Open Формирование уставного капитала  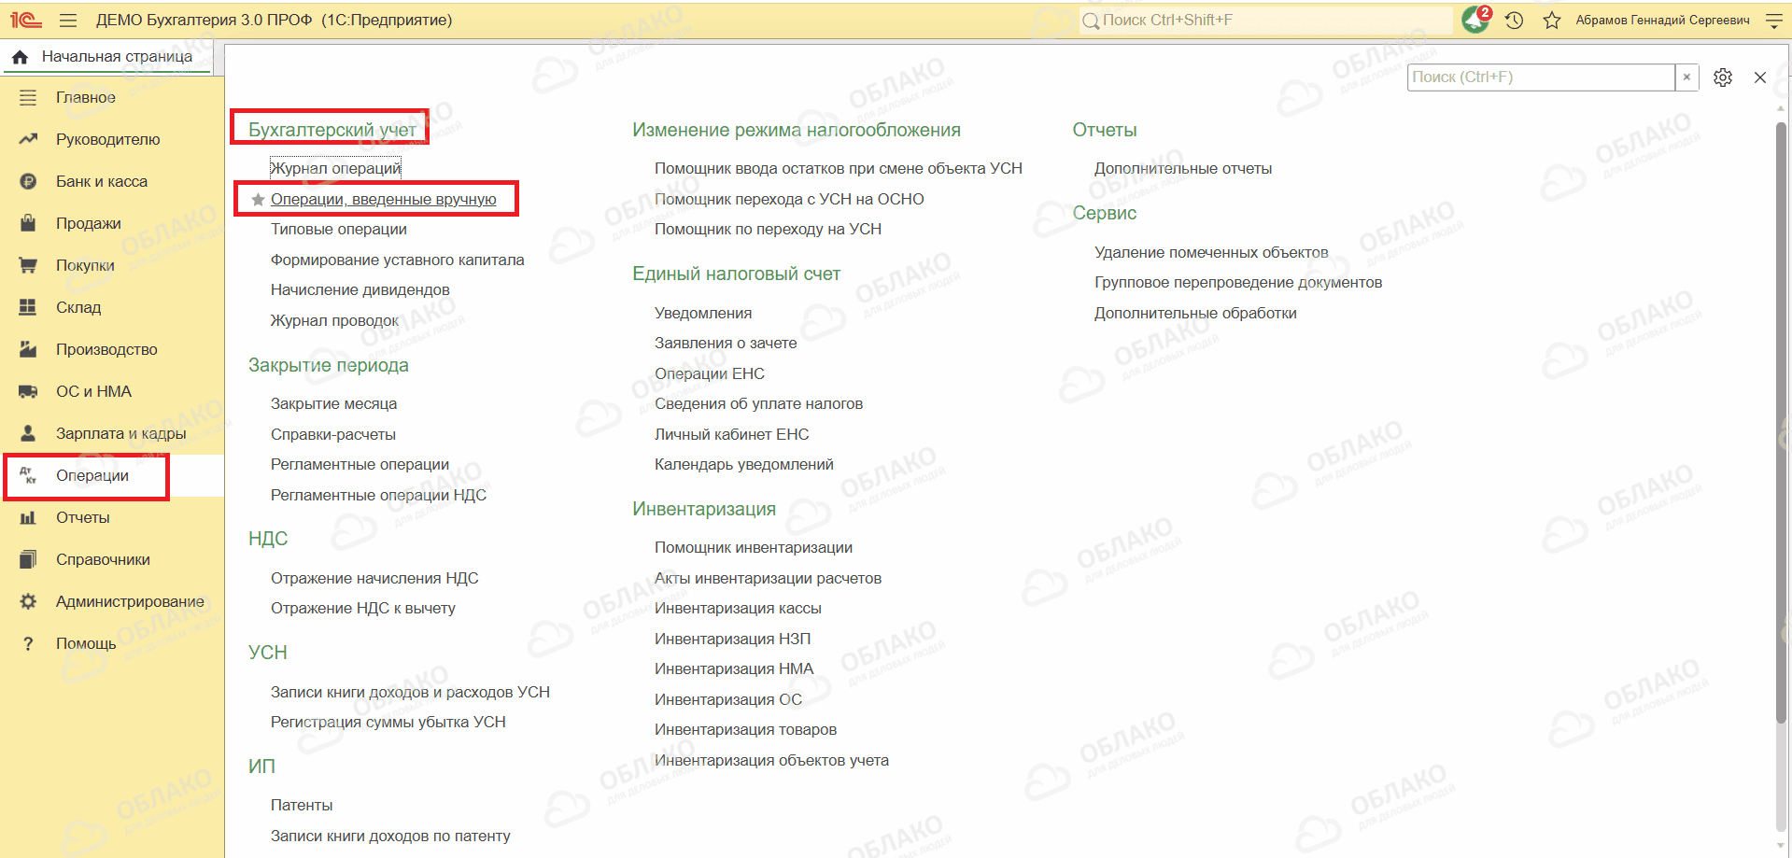398,260
